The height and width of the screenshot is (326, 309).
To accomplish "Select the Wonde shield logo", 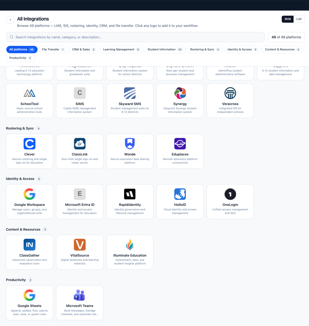I will pyautogui.click(x=130, y=143).
